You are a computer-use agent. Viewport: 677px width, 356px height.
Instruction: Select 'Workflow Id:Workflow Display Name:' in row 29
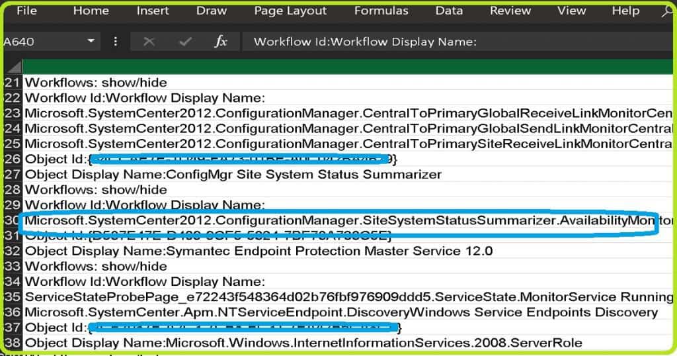pos(348,204)
